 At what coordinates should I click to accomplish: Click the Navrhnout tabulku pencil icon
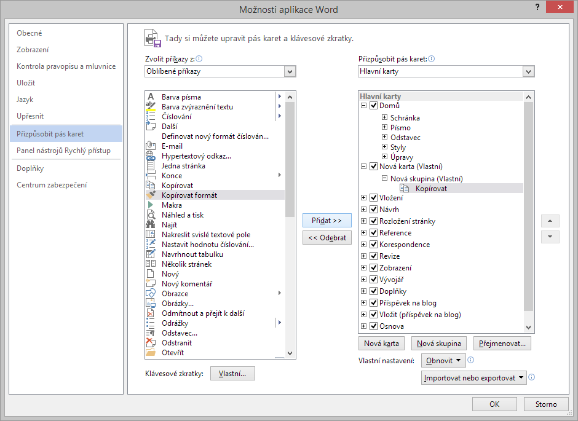click(x=151, y=254)
